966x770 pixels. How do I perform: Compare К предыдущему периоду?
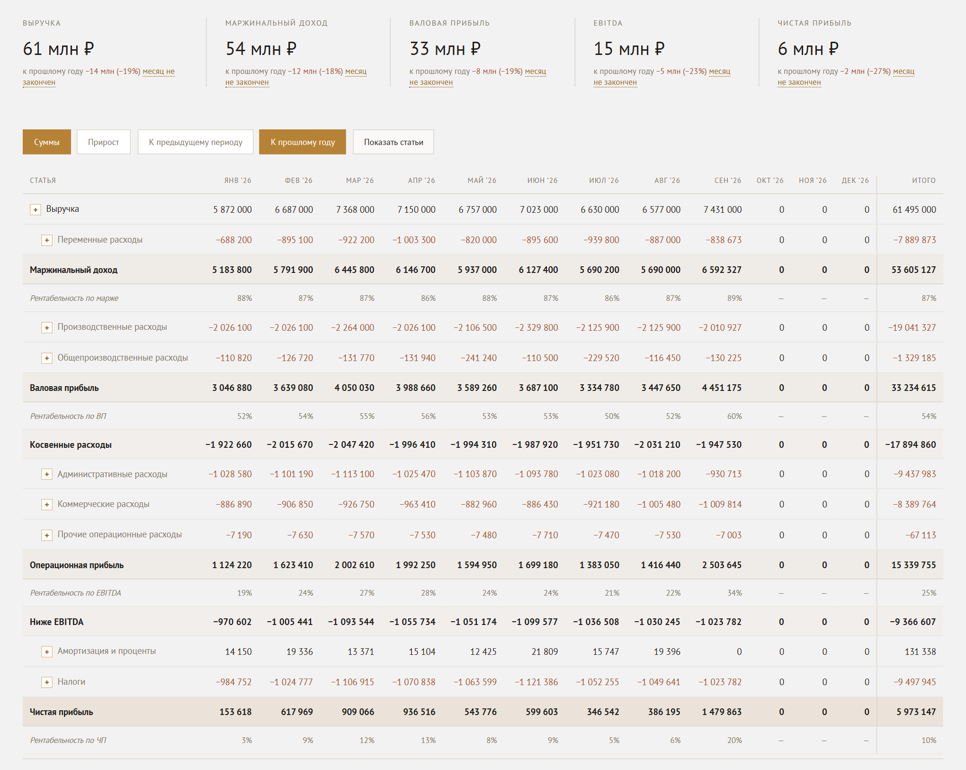click(196, 142)
